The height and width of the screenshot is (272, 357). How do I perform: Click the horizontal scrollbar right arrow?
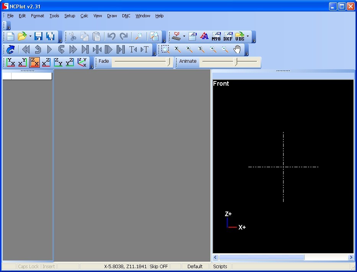[350, 257]
